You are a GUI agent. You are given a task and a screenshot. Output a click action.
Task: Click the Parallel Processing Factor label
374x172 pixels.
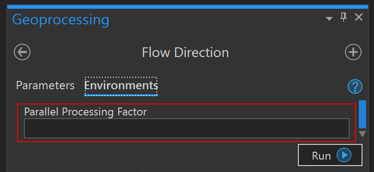click(x=85, y=112)
